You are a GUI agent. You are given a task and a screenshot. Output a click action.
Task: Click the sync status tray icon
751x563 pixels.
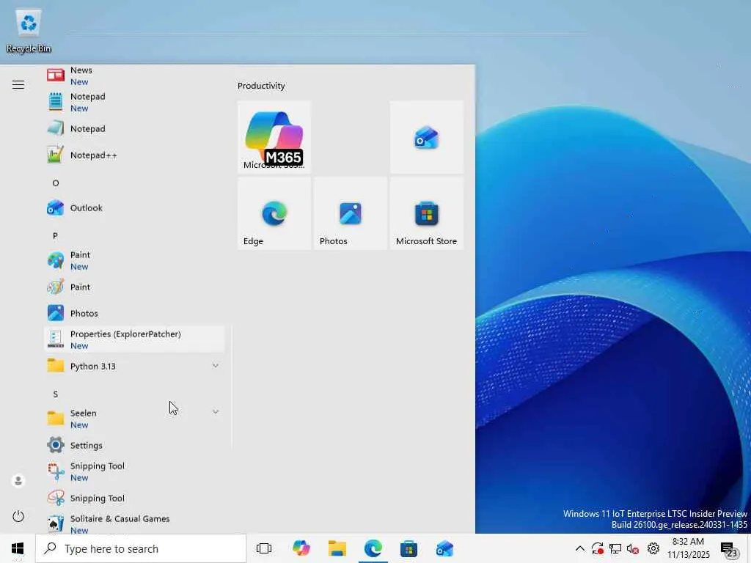pos(597,548)
